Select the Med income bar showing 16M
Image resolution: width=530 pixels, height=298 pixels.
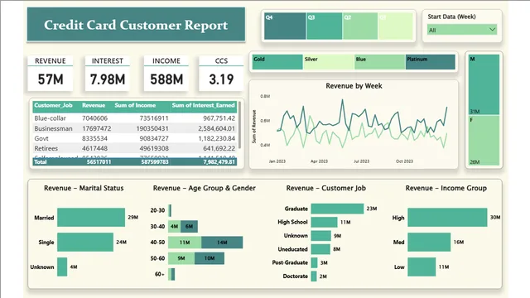pyautogui.click(x=429, y=242)
